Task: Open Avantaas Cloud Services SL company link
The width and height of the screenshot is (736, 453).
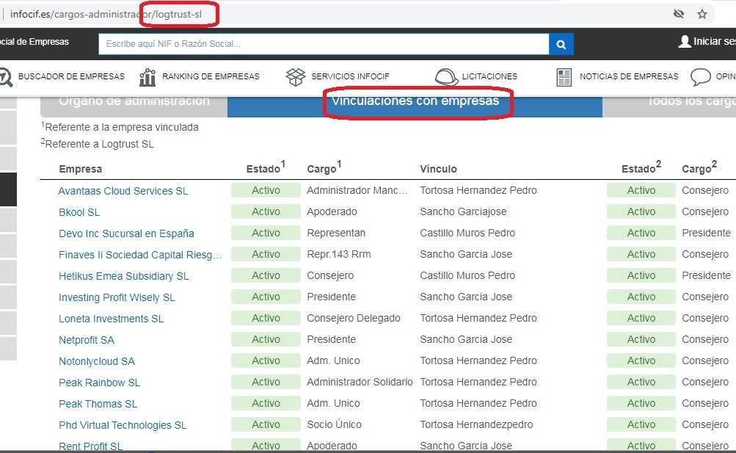Action: point(123,191)
